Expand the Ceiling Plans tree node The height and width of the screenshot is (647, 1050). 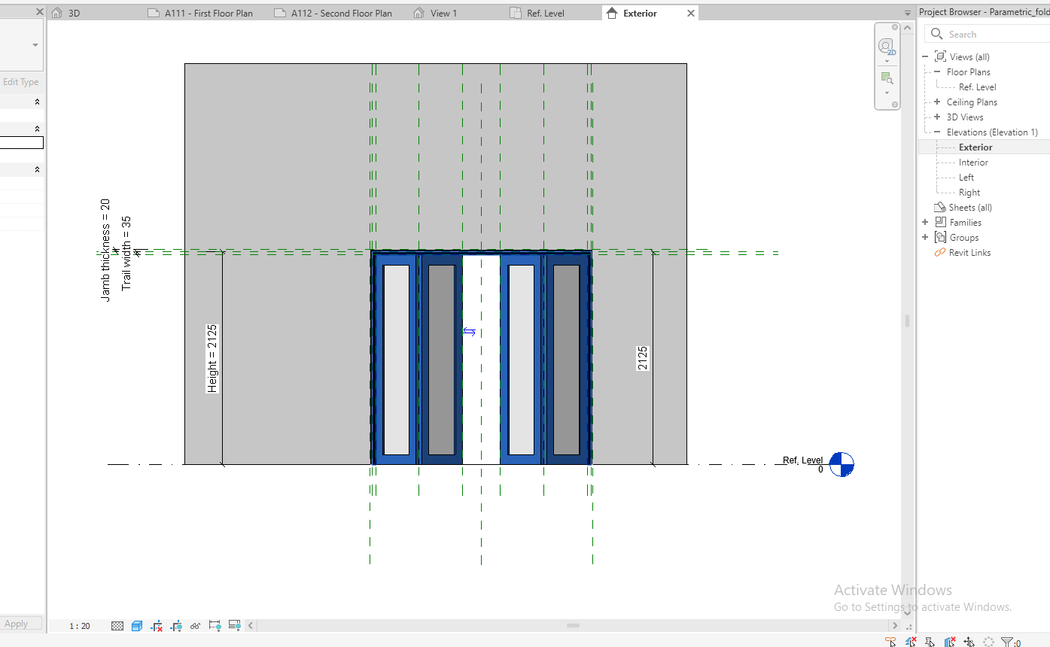pos(937,102)
